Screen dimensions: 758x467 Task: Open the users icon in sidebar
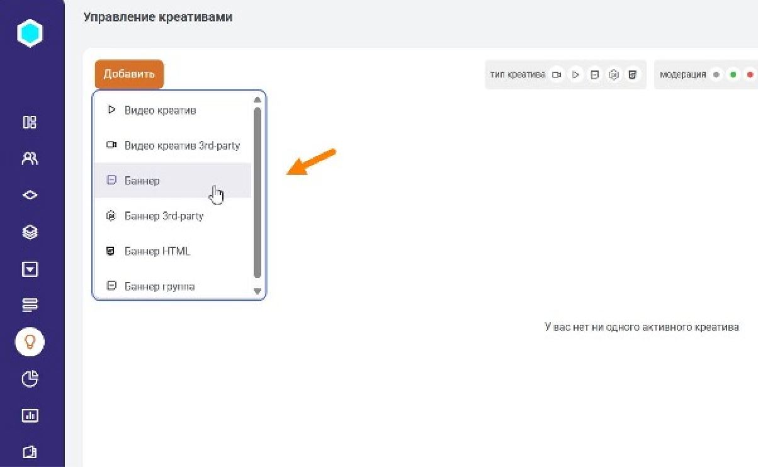click(30, 159)
